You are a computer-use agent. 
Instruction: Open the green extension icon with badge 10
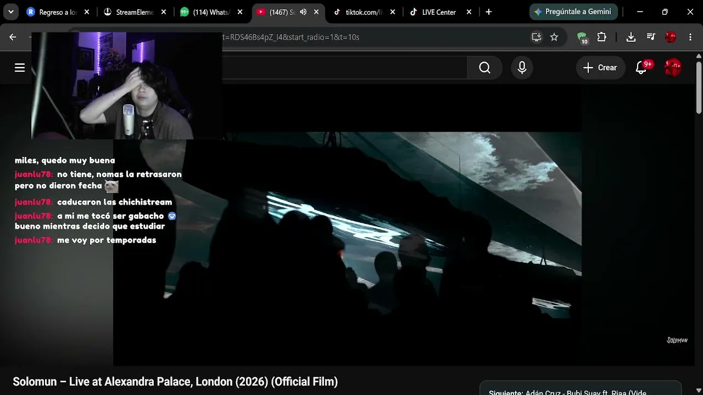pos(582,37)
